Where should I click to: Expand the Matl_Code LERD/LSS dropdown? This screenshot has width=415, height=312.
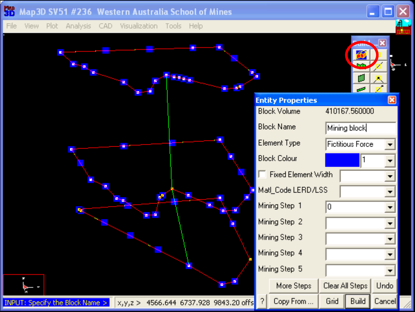point(390,192)
